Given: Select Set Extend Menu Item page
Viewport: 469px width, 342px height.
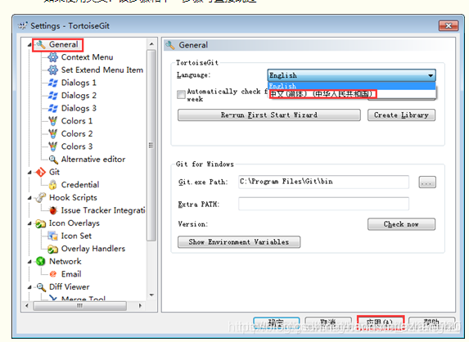Looking at the screenshot, I should tap(102, 70).
